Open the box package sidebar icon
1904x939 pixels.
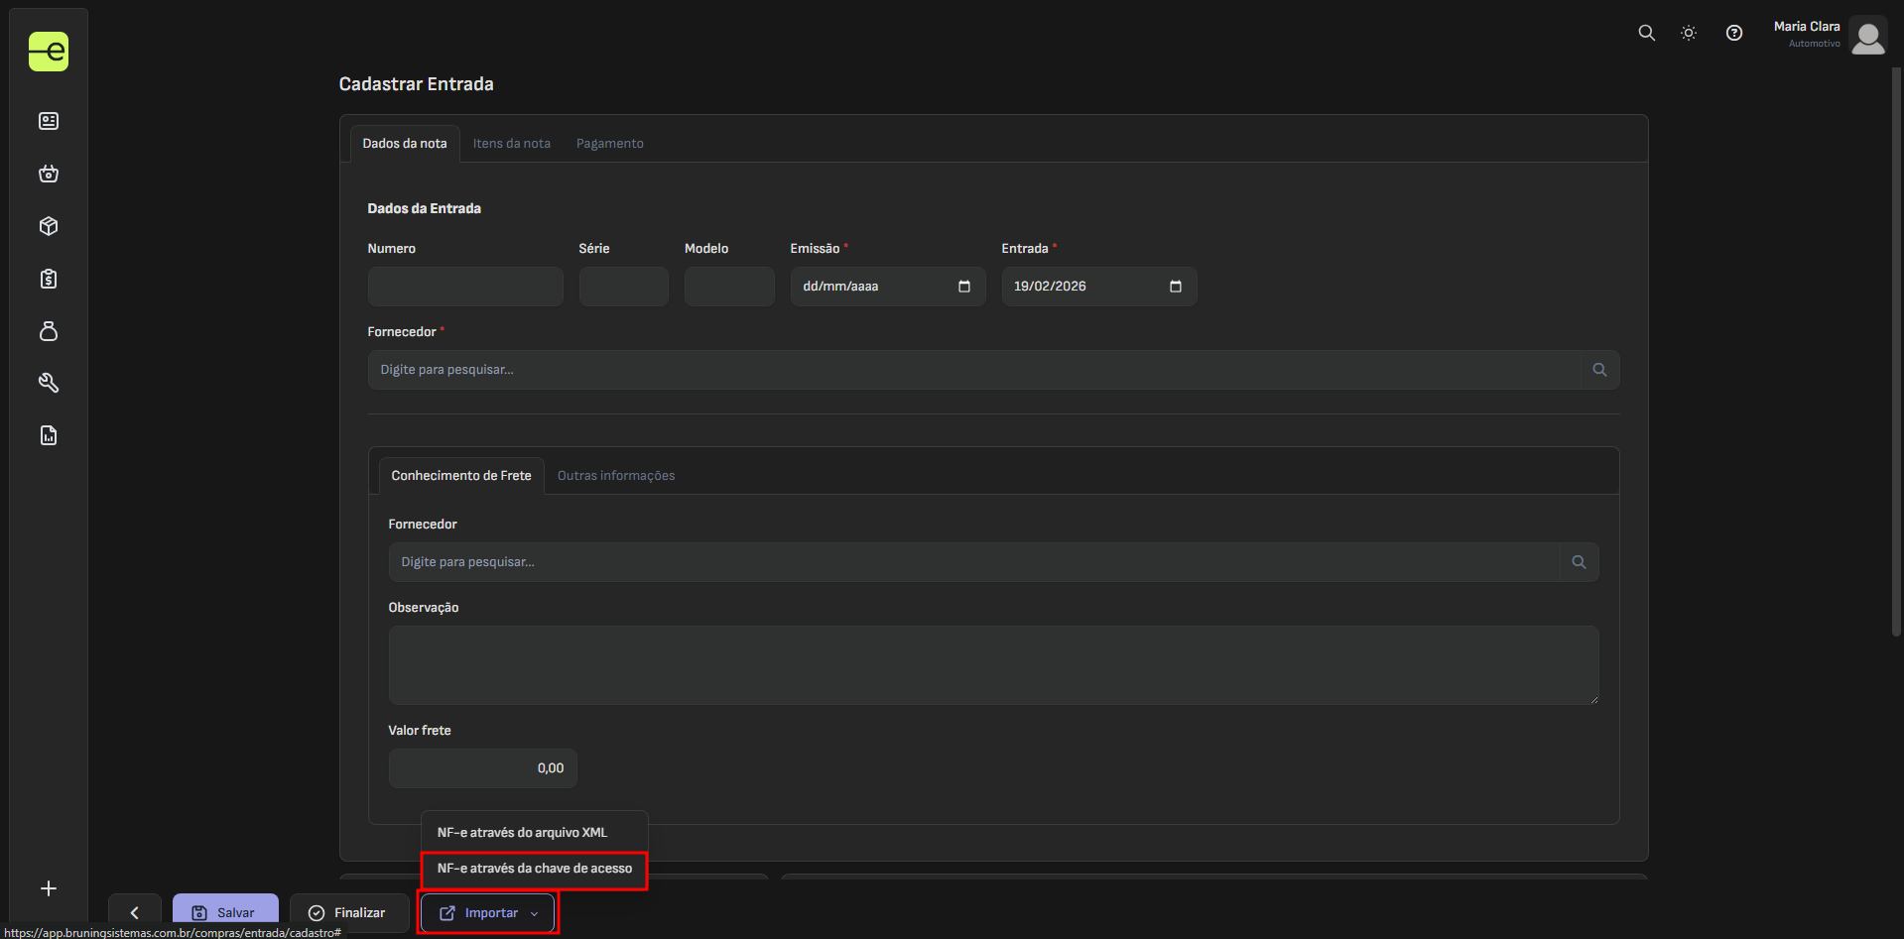49,226
